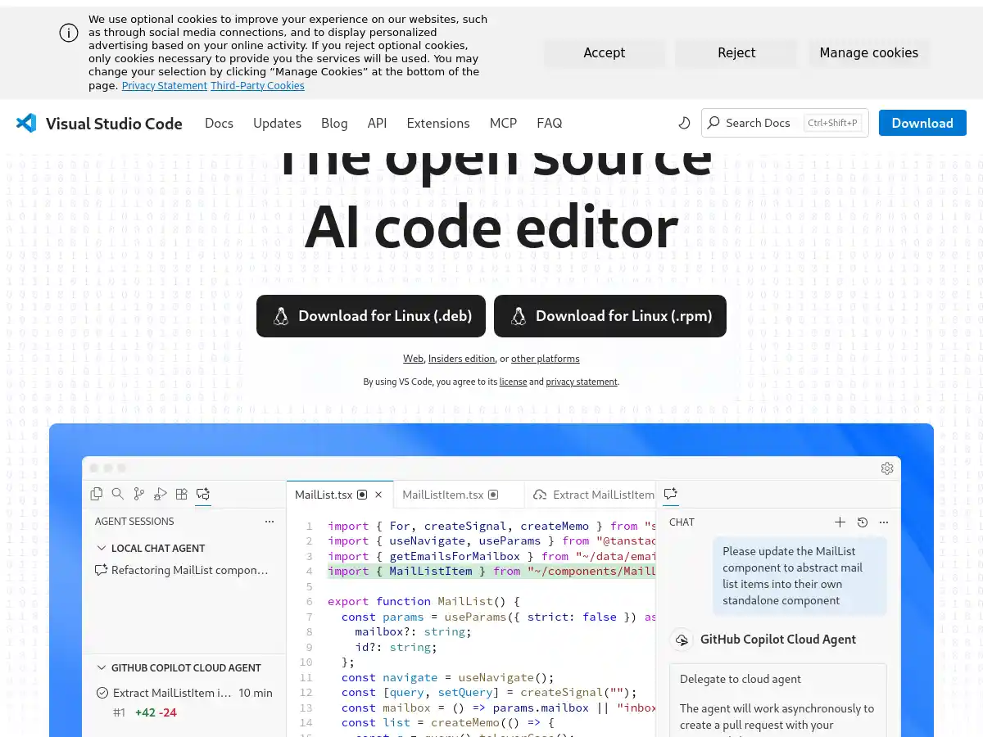
Task: Open the Search icon in the sidebar
Action: point(118,494)
